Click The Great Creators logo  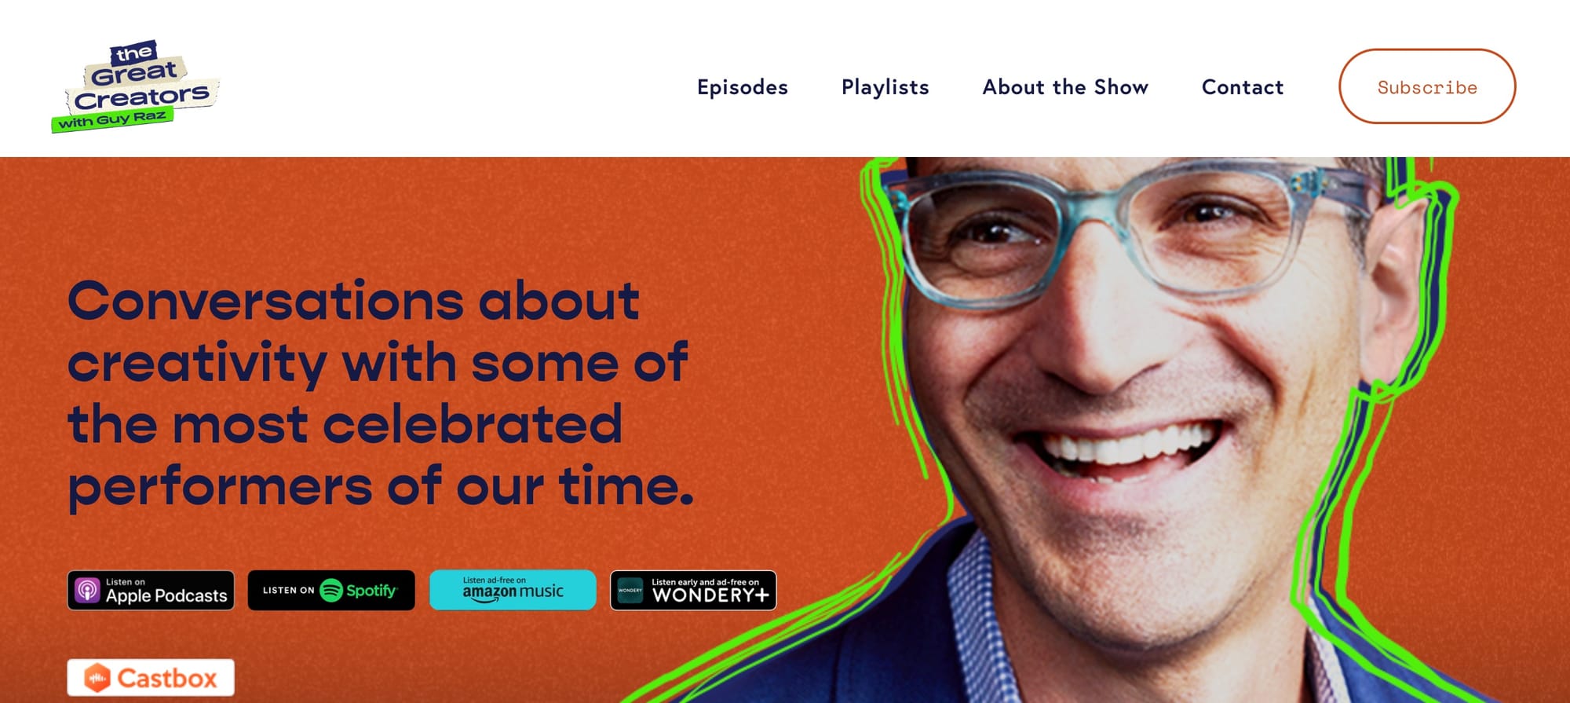(135, 86)
